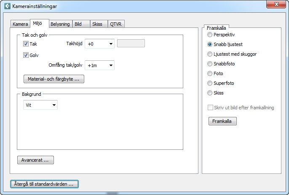Screen dimensions: 289x195
Task: Choose Ljustest med skuggor rendering mode
Action: pos(210,54)
